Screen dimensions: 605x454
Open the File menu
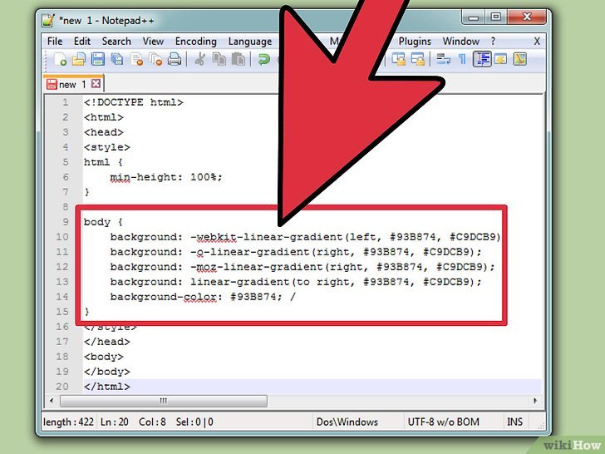click(x=55, y=41)
